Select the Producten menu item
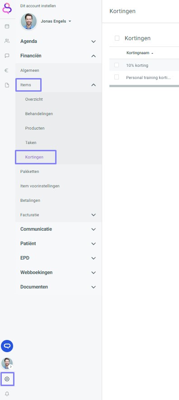Viewport: 179px width, 400px height. (x=35, y=128)
